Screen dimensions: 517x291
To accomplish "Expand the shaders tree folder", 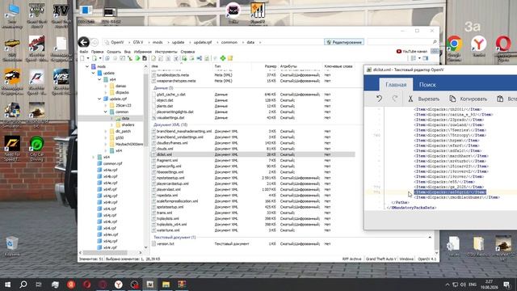I will click(111, 124).
